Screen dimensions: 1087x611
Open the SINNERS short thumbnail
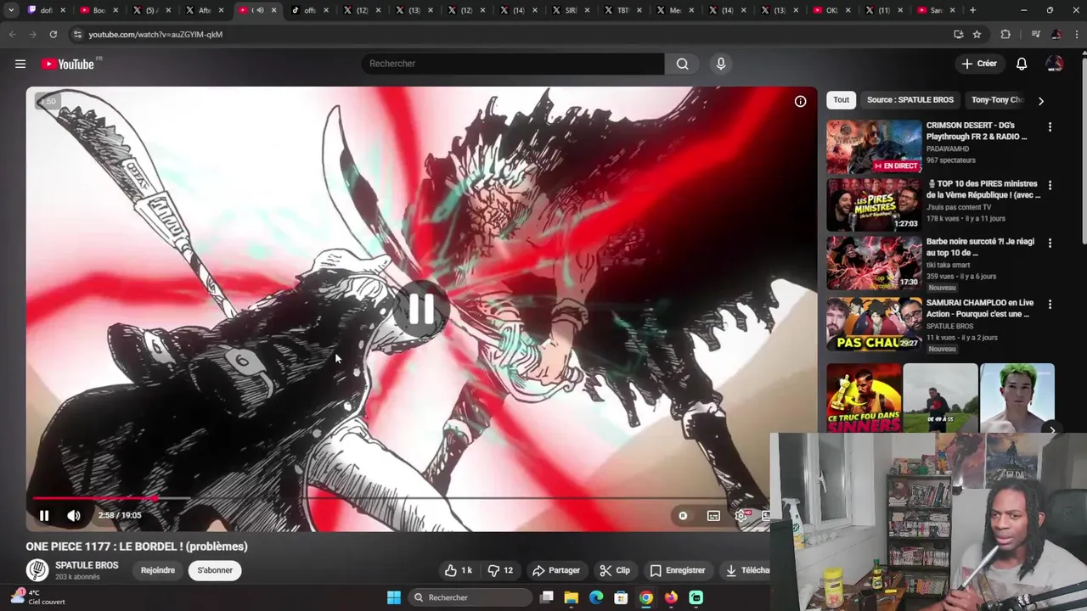coord(865,399)
